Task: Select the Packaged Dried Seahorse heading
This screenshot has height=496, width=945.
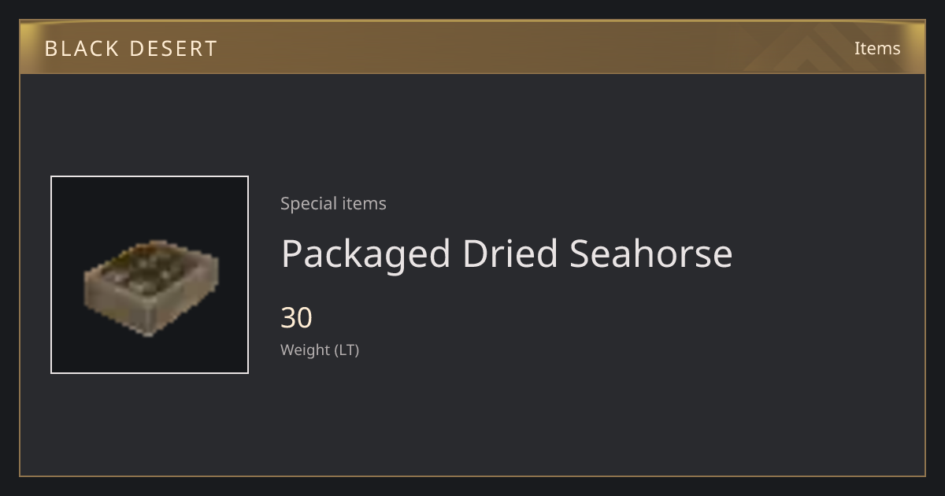Action: point(506,254)
